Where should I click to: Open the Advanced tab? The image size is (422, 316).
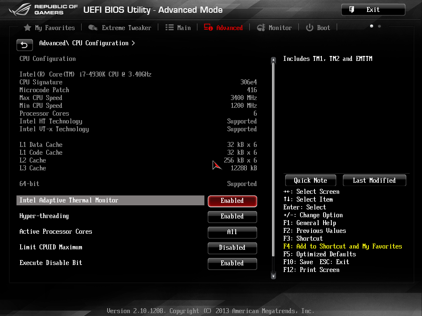point(229,28)
